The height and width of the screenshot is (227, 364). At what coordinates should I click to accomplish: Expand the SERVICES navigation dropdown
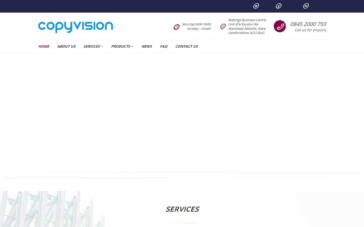point(93,46)
